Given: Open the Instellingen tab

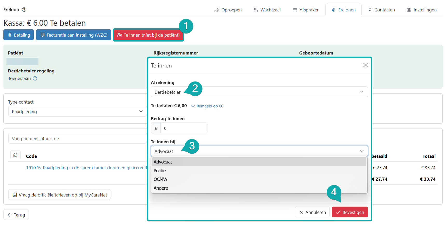Looking at the screenshot, I should pyautogui.click(x=422, y=10).
